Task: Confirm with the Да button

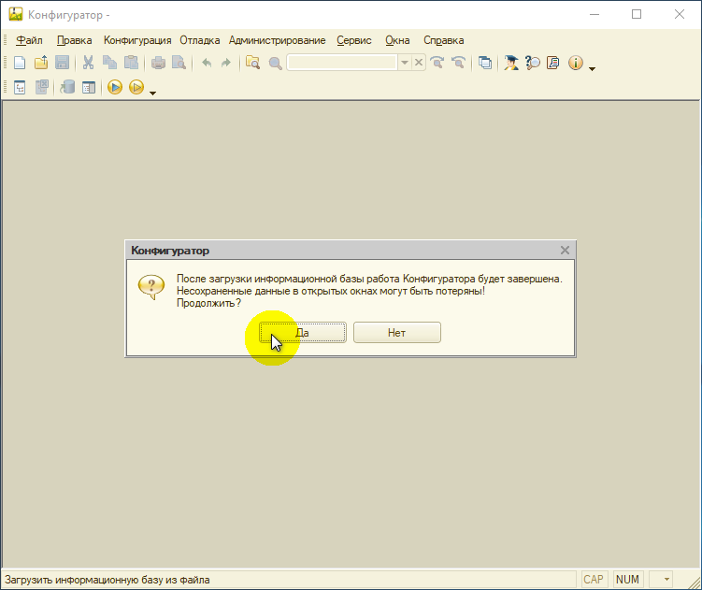Action: pos(303,333)
